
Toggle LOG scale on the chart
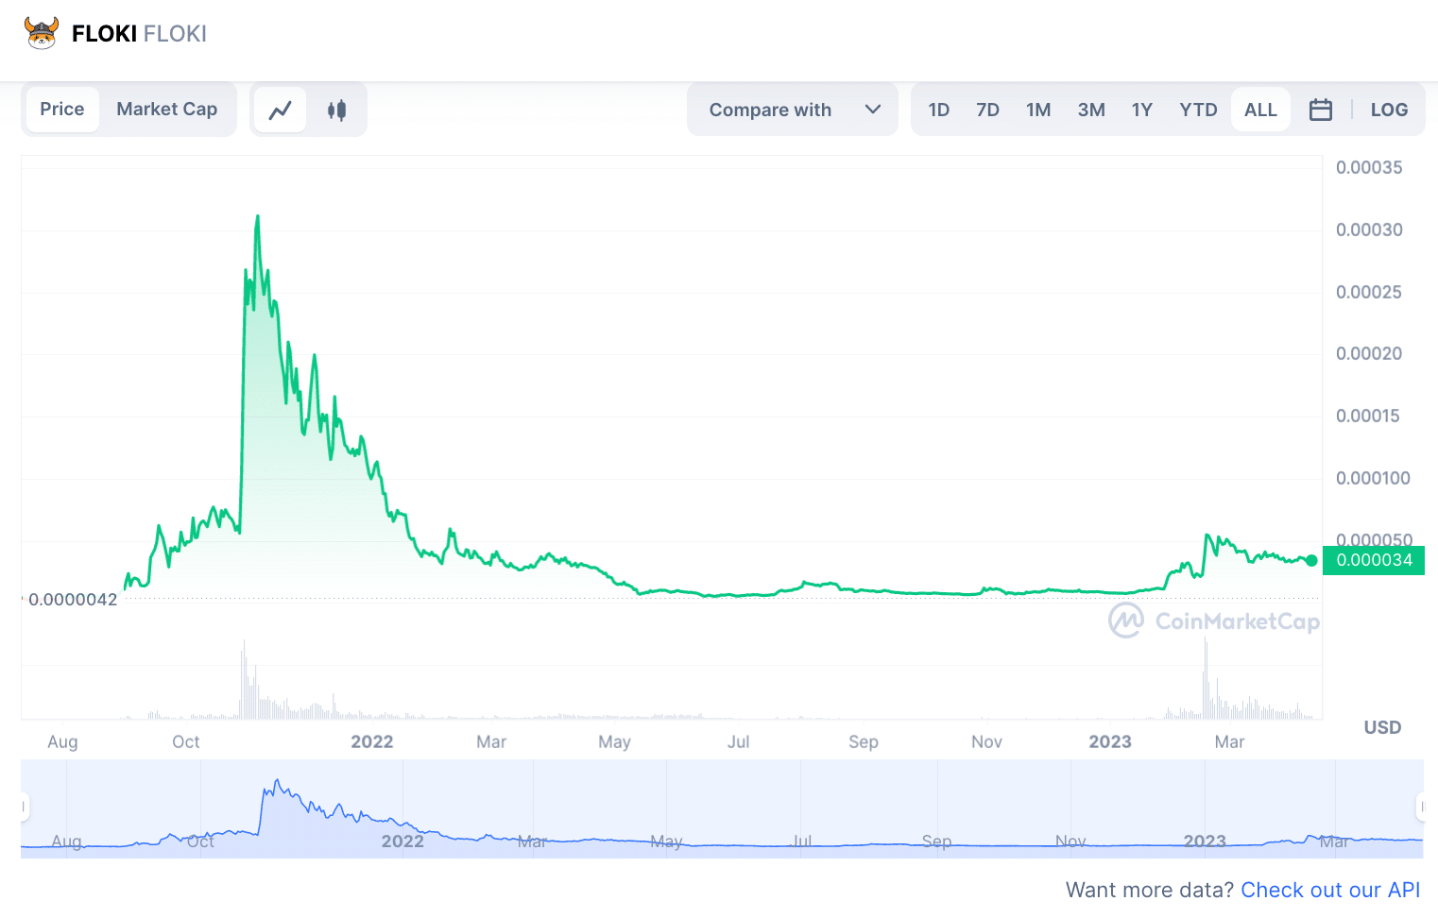[x=1389, y=110]
